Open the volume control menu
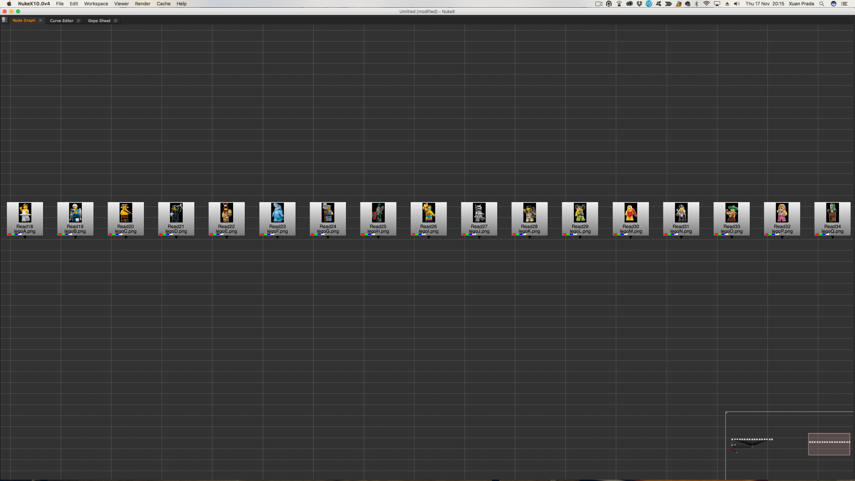Image resolution: width=855 pixels, height=481 pixels. tap(737, 4)
